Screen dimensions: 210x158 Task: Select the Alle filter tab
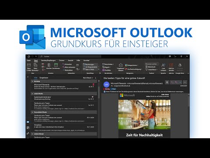pyautogui.click(x=35, y=78)
